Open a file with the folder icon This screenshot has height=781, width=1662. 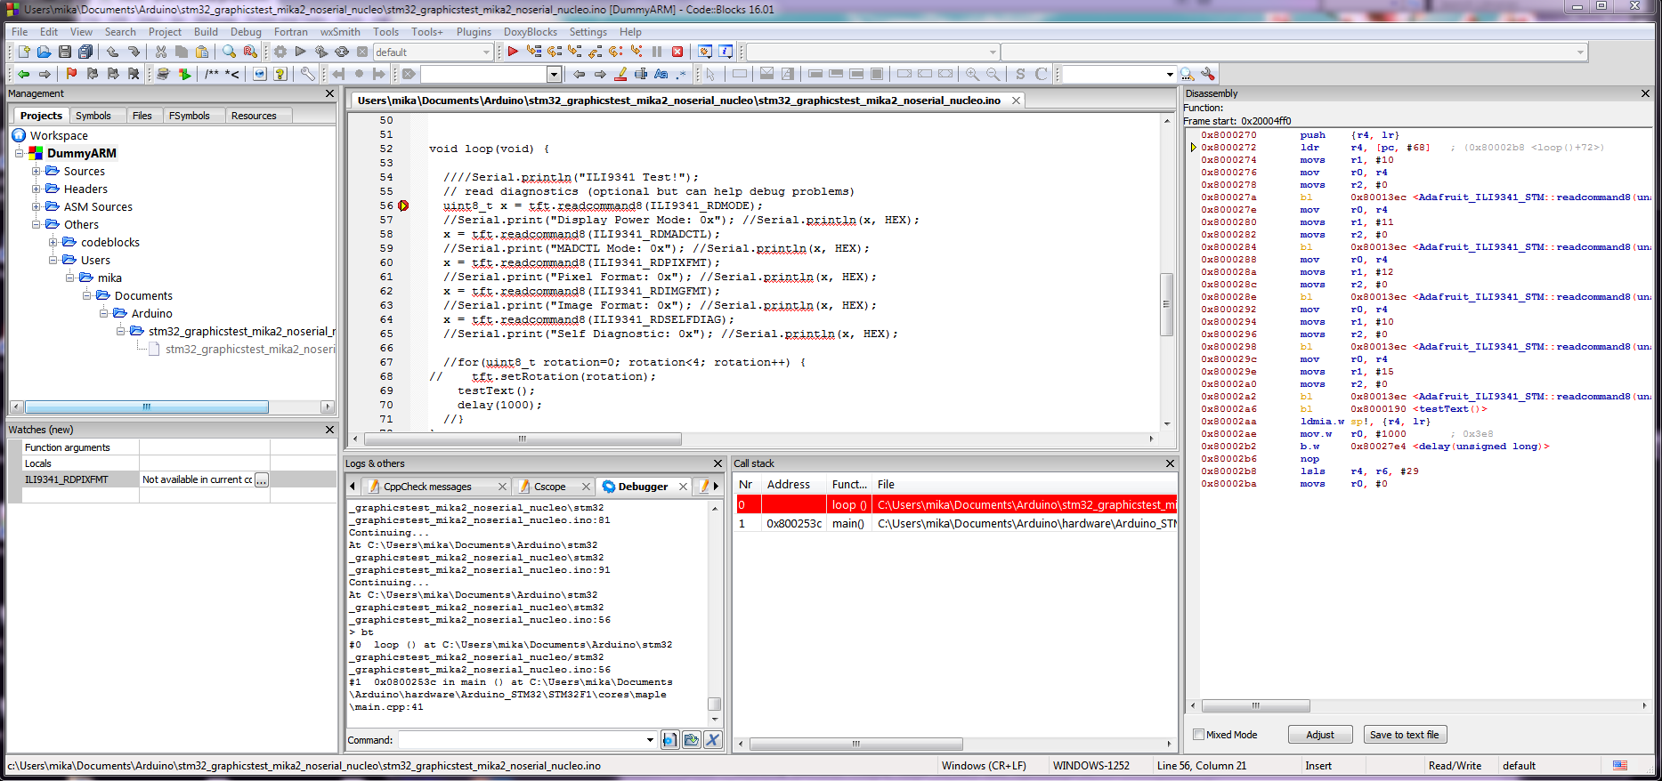pos(44,52)
